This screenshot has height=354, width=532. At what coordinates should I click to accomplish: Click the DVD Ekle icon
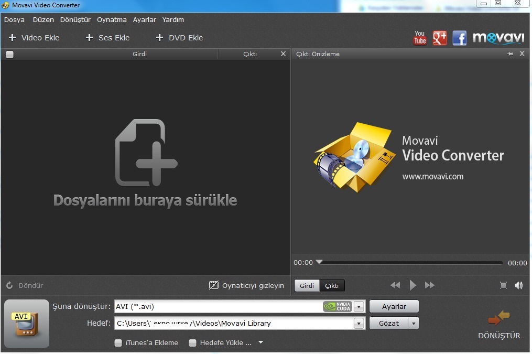pos(159,37)
